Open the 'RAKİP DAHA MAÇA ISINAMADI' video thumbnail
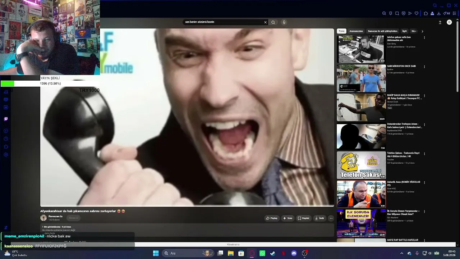Viewport: 460px width, 259px height. [x=361, y=107]
